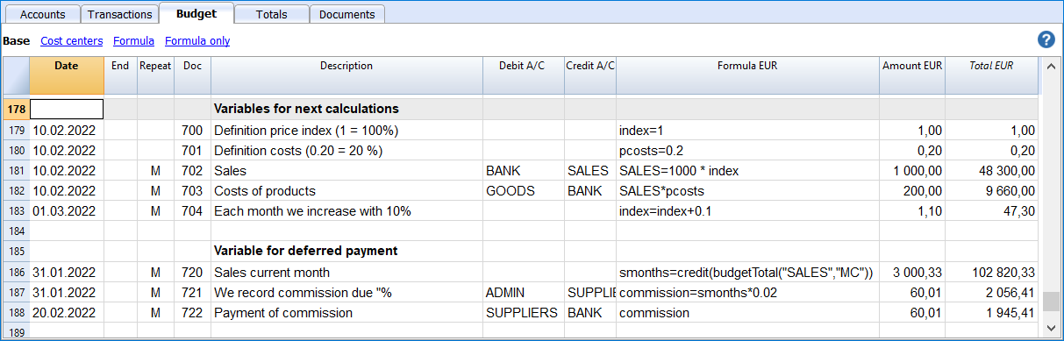Select row header 181
The image size is (1064, 341).
tap(17, 171)
